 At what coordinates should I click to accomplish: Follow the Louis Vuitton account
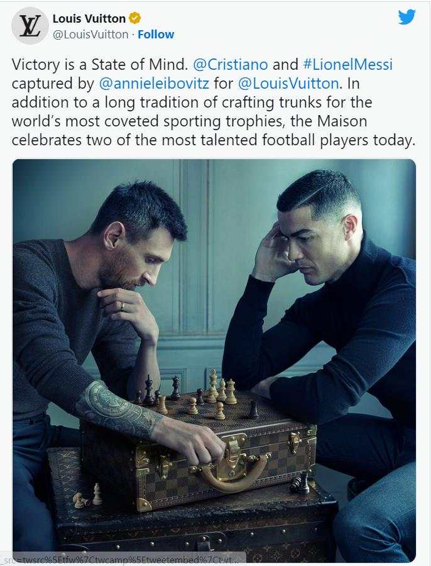(x=156, y=35)
